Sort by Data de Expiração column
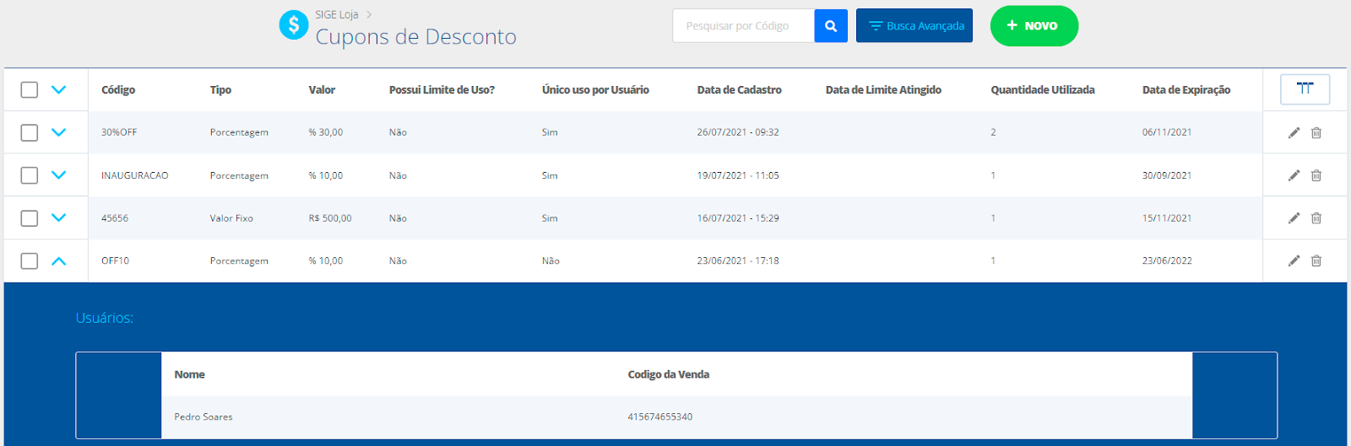The width and height of the screenshot is (1351, 446). coord(1186,89)
